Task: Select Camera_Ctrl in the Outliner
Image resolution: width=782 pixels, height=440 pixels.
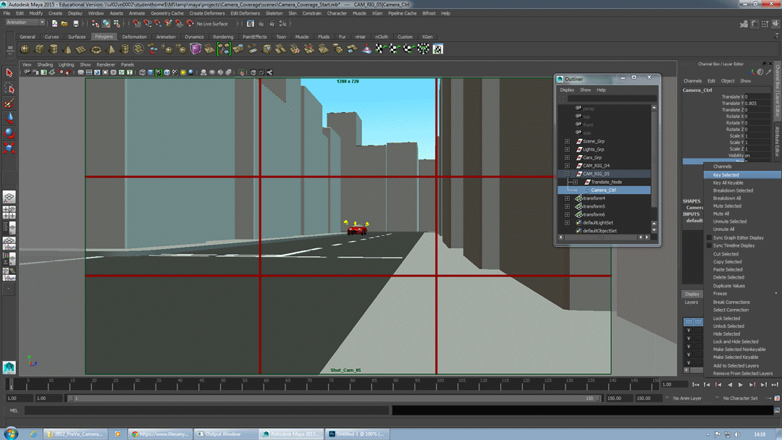Action: (604, 190)
